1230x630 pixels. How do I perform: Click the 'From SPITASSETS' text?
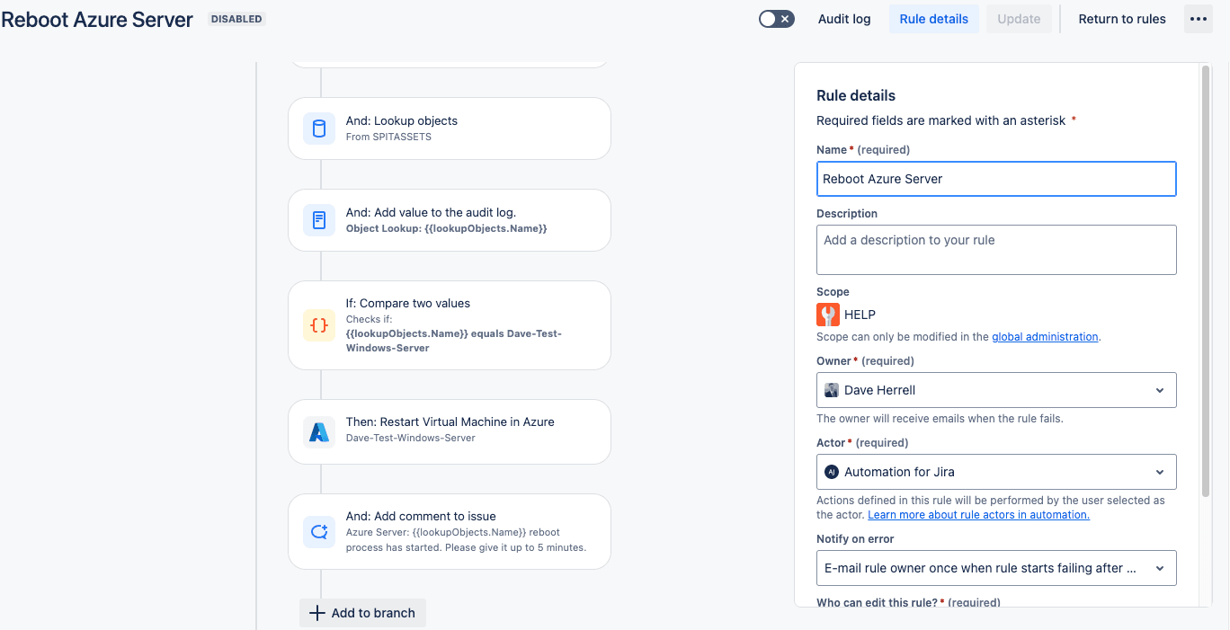[x=388, y=138]
